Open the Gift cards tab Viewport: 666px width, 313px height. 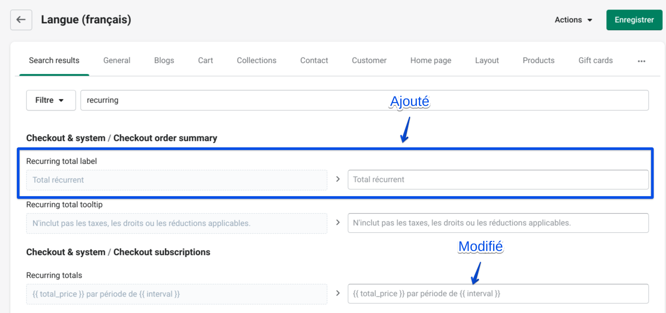[x=595, y=60]
